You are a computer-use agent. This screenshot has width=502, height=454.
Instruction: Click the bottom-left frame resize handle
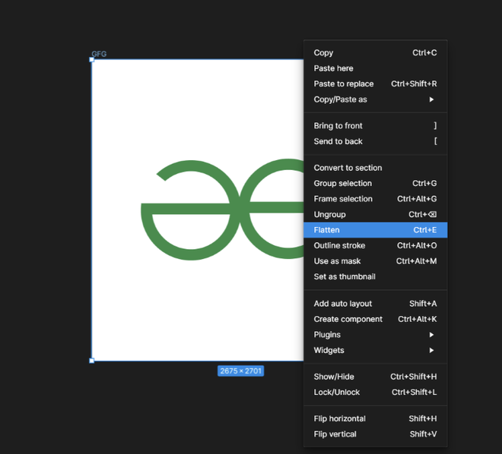tap(91, 361)
